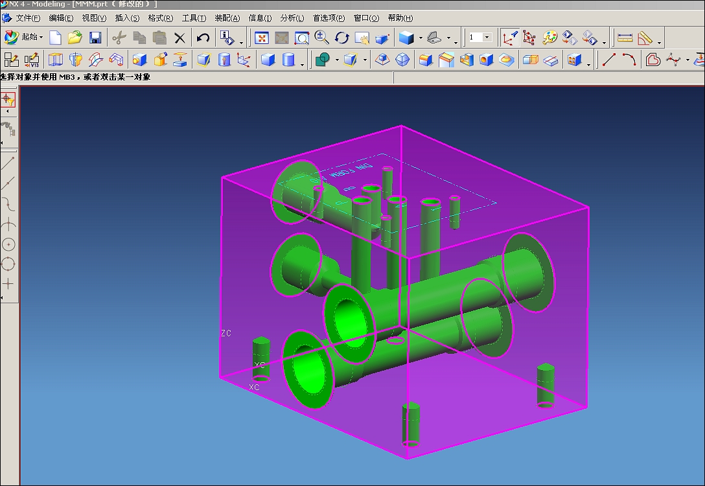Toggle the Zoom in/out magnifier tool
The height and width of the screenshot is (486, 705).
click(322, 38)
